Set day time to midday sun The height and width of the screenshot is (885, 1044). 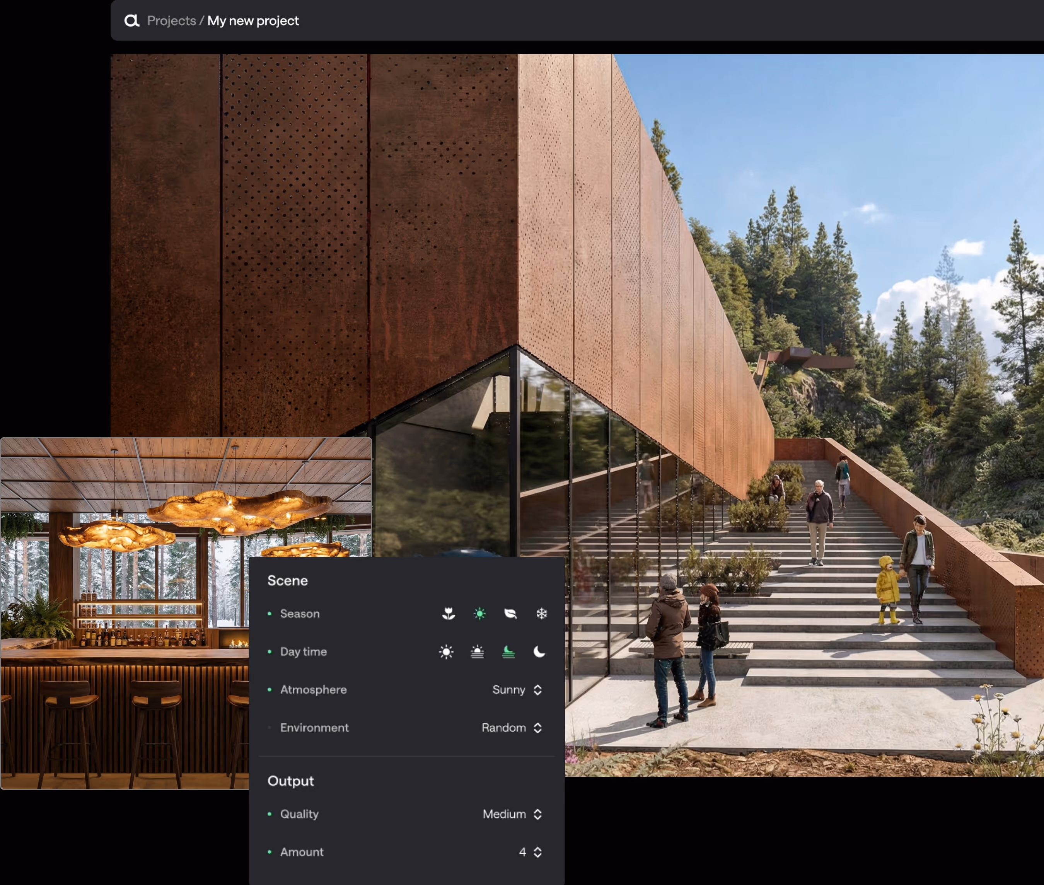(446, 652)
